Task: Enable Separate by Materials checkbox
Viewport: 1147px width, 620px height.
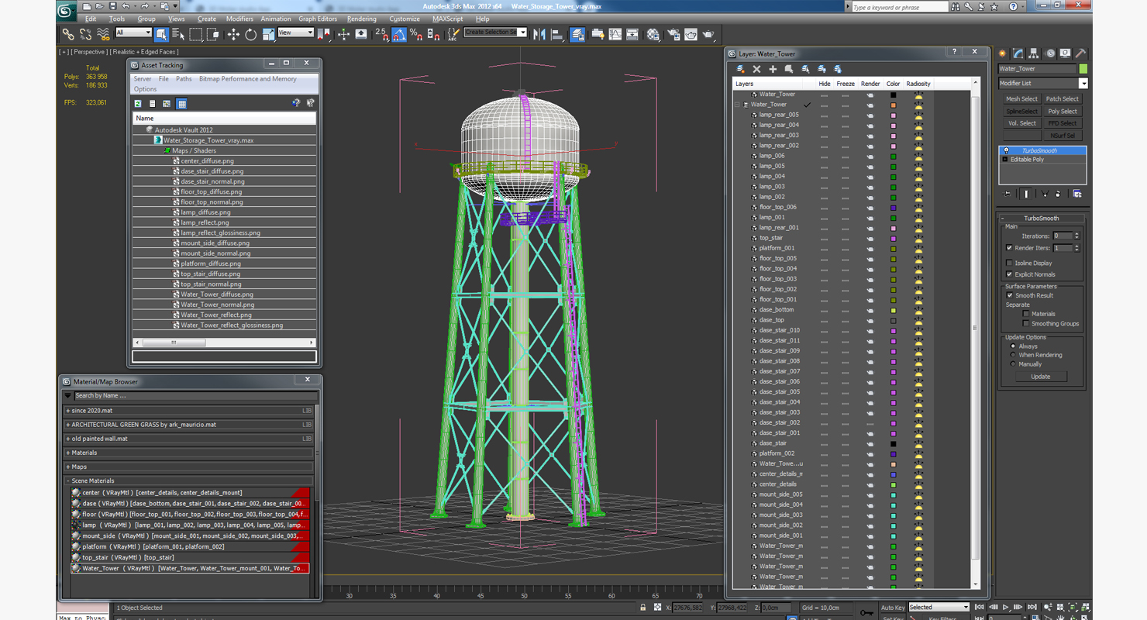Action: [1026, 314]
